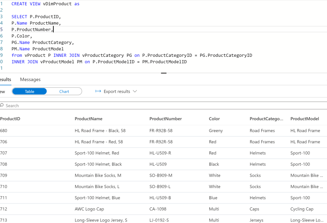Click the Sport-100 Helmet, Black cell
This screenshot has width=327, height=223.
click(x=98, y=164)
